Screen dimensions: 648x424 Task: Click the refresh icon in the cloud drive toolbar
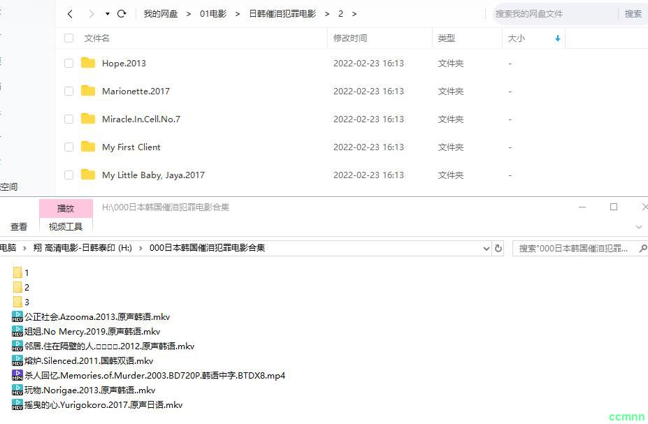[x=122, y=14]
